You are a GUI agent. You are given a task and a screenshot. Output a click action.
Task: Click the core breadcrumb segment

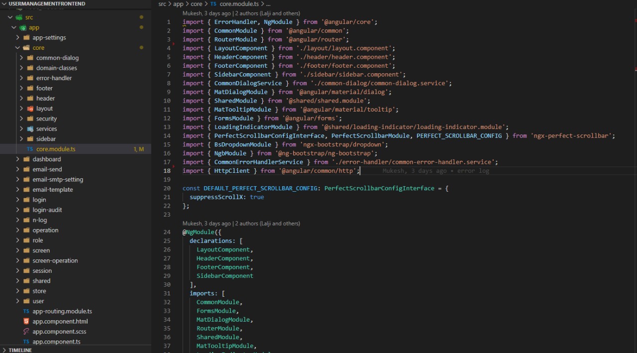tap(197, 4)
